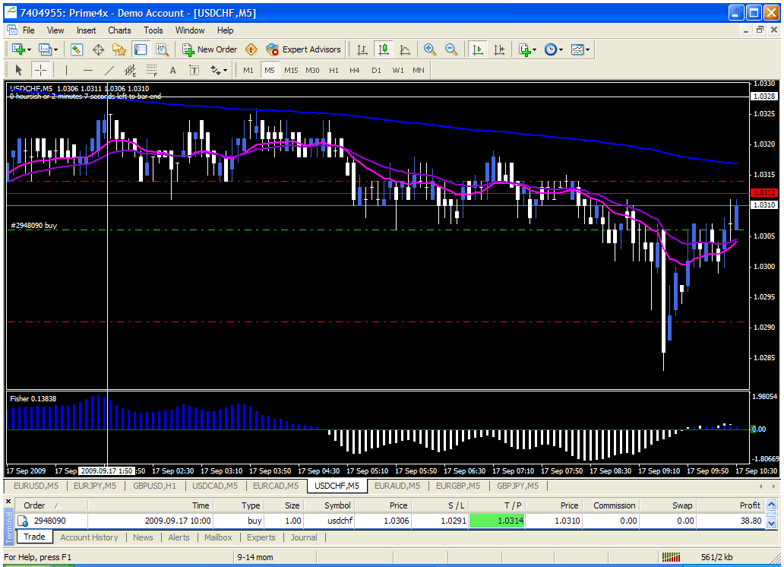Toggle Auto Scroll for the chart
784x567 pixels.
(x=478, y=49)
